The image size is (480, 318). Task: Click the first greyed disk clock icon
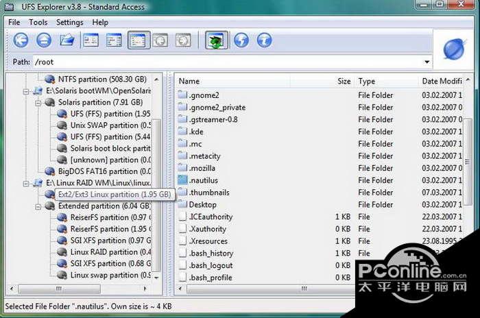[x=160, y=40]
